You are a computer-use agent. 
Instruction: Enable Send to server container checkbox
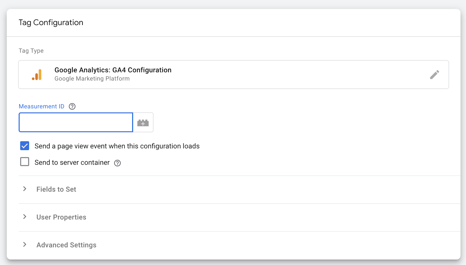pos(25,162)
